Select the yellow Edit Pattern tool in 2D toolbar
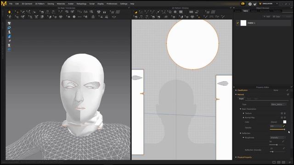 [x=136, y=12]
